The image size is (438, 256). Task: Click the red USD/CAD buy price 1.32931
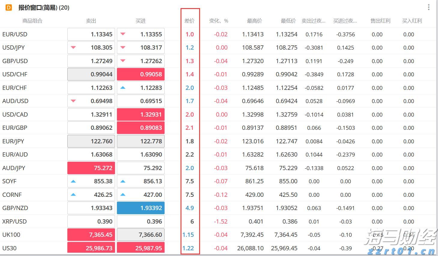[141, 114]
